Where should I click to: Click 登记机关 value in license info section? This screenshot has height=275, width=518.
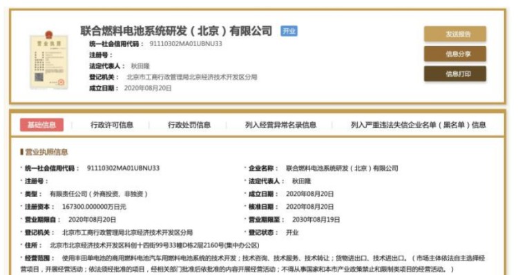coord(127,232)
